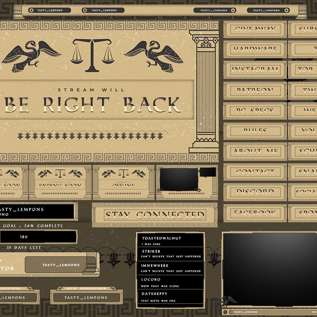Click the dollar icon in bottom webcam bar

[x=225, y=312]
